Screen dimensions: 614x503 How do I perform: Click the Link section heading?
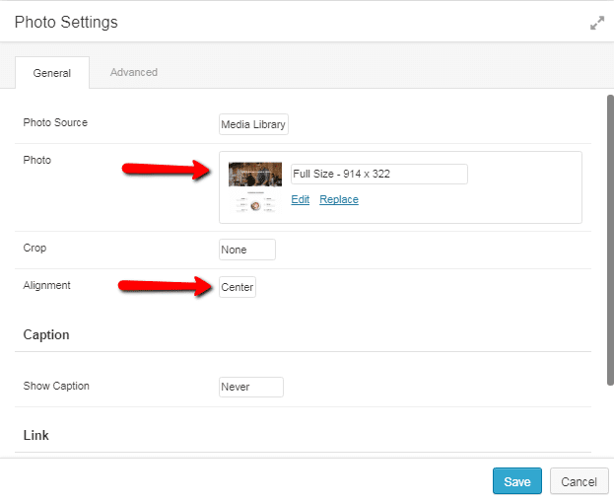(x=36, y=435)
